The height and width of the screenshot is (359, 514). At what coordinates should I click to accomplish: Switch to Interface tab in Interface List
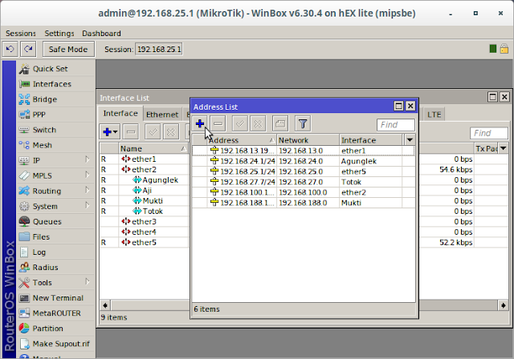pos(120,114)
